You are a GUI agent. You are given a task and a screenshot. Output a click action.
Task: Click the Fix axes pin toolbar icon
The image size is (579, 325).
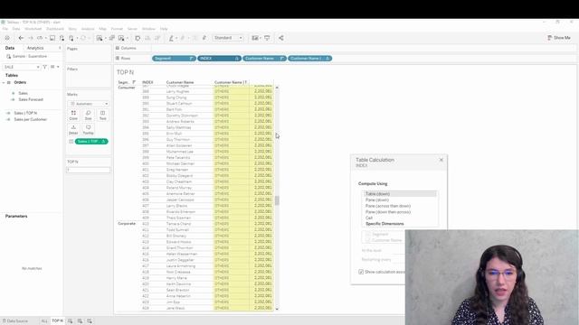[x=204, y=38]
